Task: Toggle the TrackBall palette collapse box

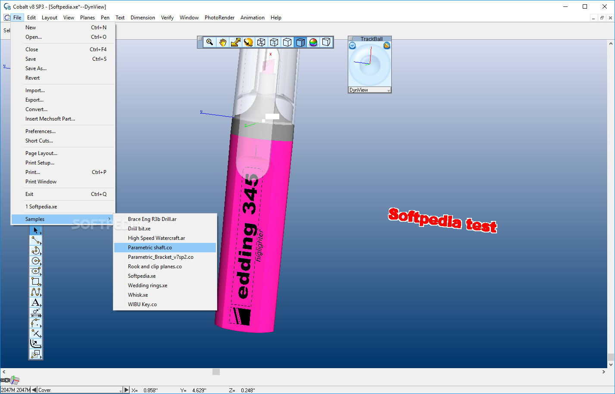Action: (x=351, y=39)
